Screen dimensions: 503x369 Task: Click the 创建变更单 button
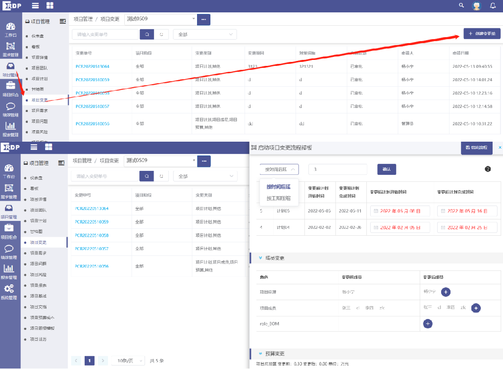[482, 34]
